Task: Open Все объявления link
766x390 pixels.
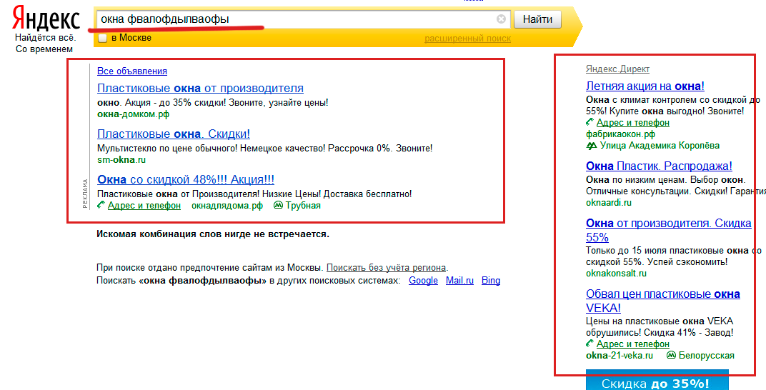Action: 132,71
